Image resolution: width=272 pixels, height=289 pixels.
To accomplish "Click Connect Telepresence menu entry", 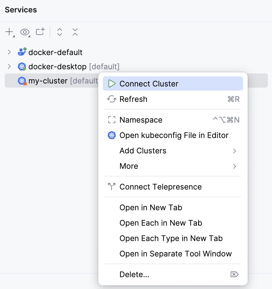I will coord(161,187).
